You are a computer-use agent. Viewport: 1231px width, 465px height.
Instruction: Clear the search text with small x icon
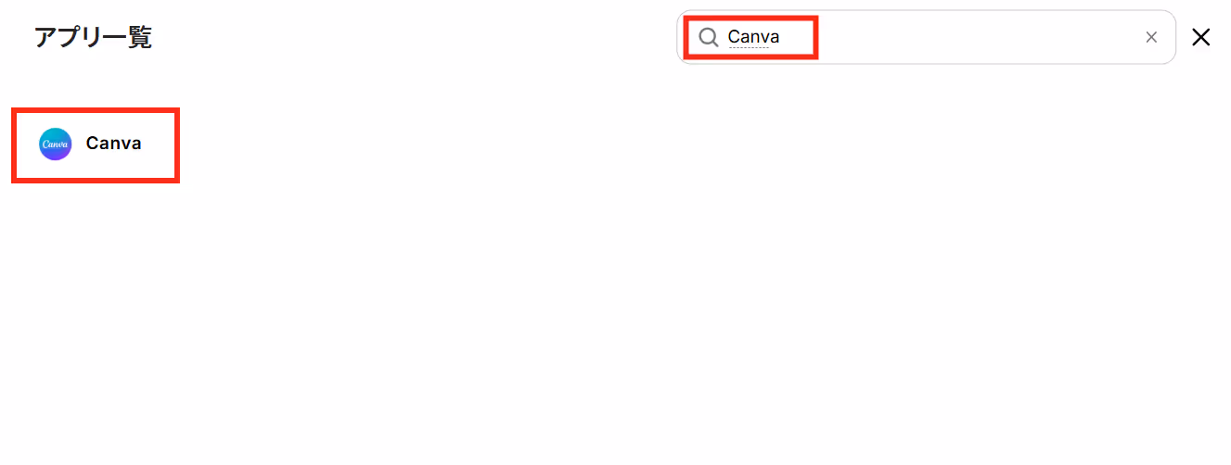1151,37
